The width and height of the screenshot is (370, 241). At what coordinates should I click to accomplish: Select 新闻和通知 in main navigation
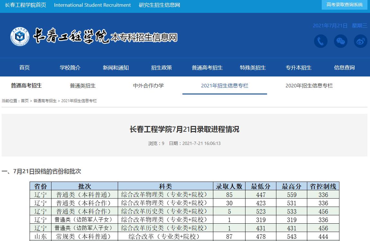[116, 67]
